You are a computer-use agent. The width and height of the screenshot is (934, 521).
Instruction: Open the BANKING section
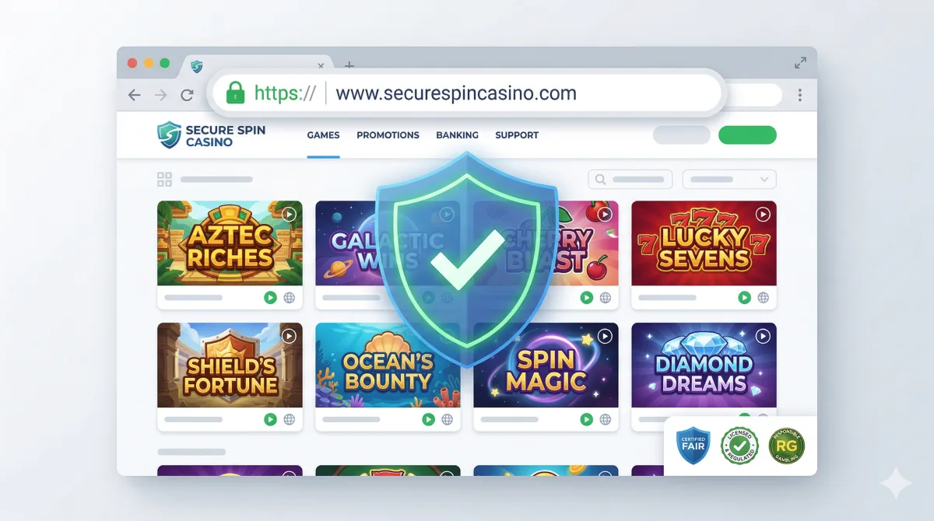[457, 135]
